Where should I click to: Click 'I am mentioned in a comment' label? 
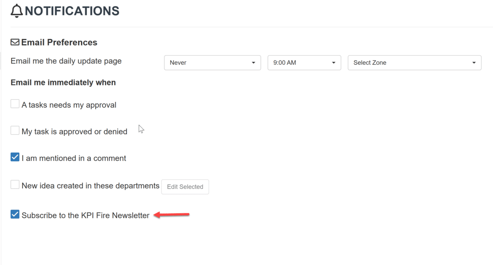(x=74, y=158)
